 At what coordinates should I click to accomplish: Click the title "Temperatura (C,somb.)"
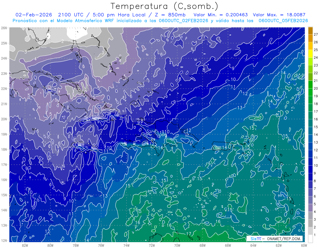(x=164, y=6)
